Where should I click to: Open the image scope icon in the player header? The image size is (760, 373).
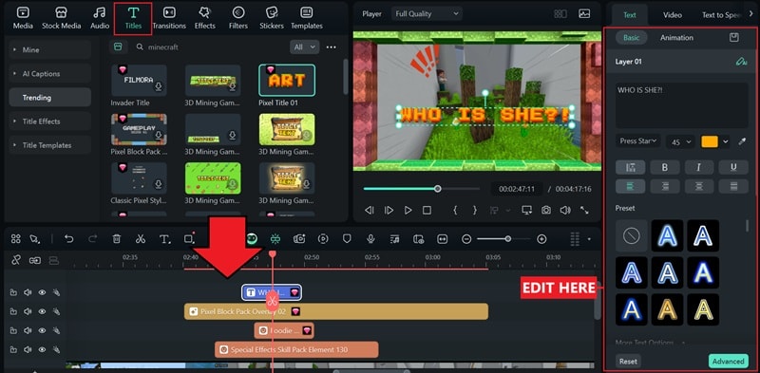pyautogui.click(x=584, y=14)
